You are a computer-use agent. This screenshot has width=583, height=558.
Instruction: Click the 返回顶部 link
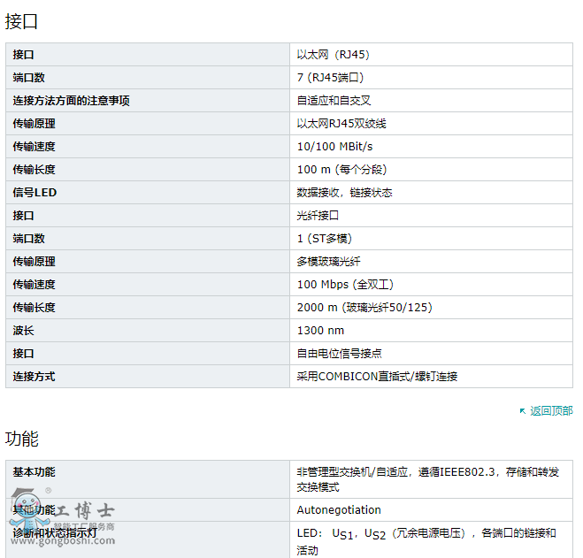pyautogui.click(x=551, y=411)
